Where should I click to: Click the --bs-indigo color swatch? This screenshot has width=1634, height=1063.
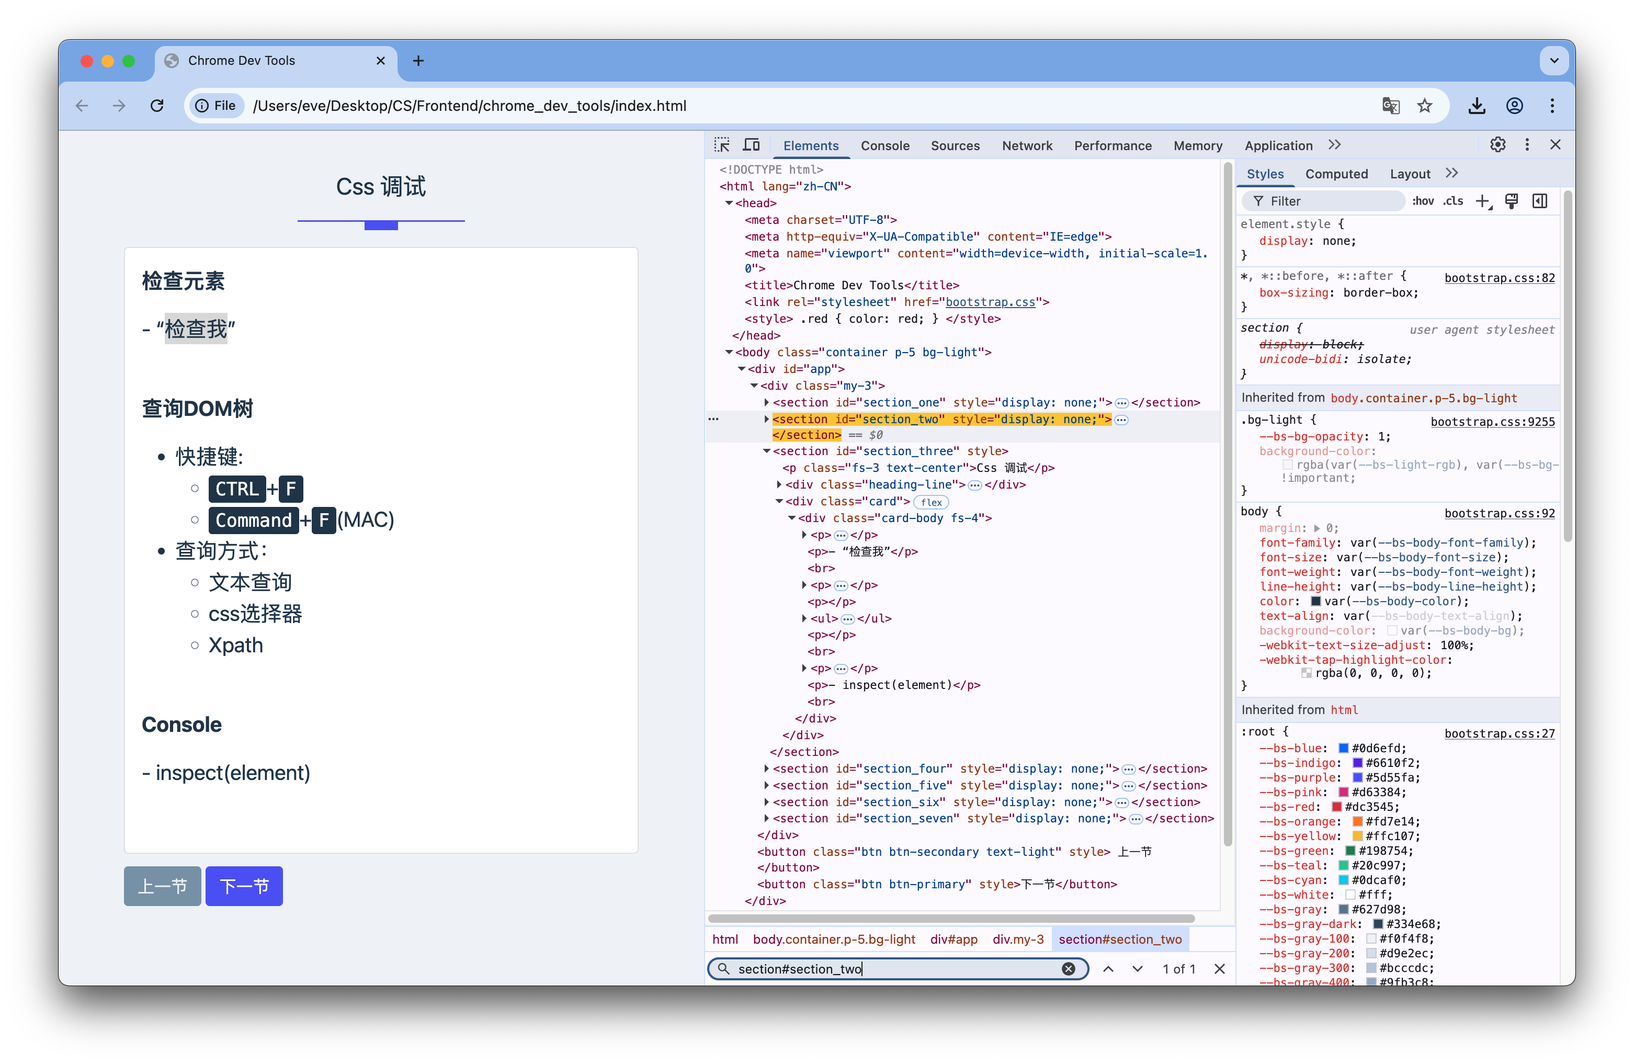[1357, 763]
